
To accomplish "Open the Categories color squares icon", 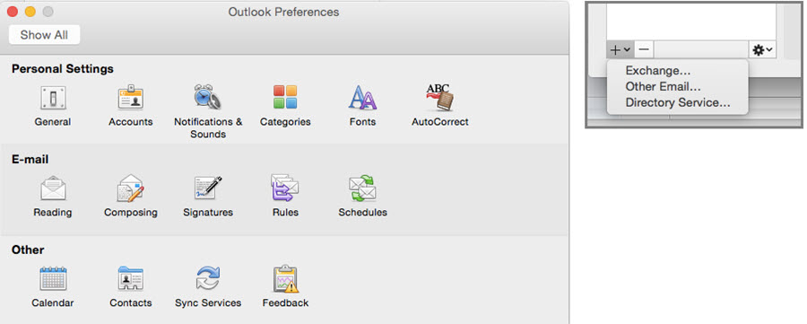I will [285, 97].
